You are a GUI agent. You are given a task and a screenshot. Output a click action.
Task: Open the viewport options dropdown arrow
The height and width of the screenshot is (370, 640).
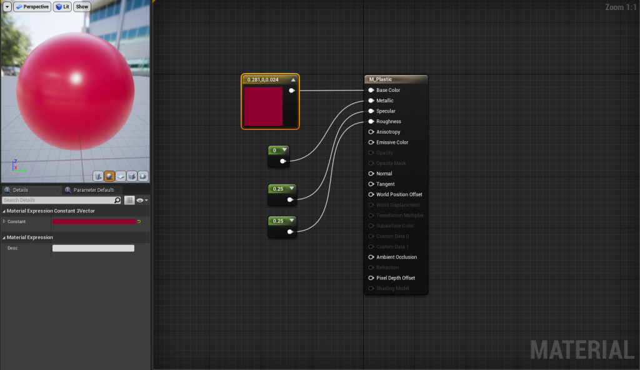[7, 7]
